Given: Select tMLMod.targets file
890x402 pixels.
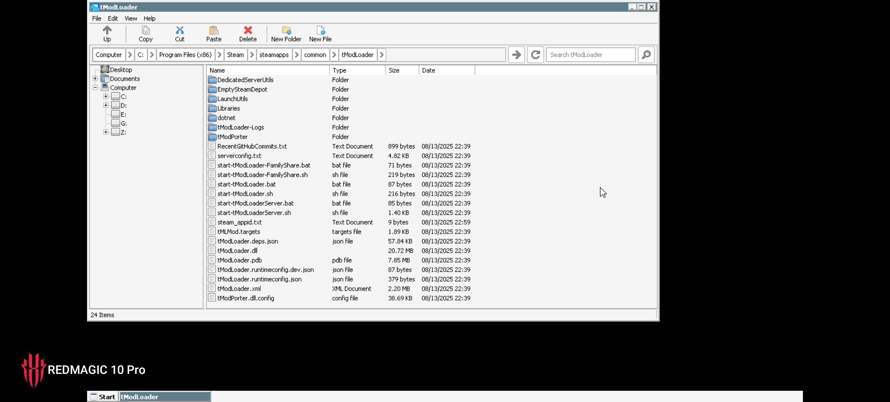Looking at the screenshot, I should tap(238, 231).
